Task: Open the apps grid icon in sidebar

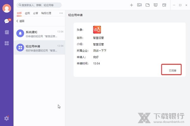Action: point(7,43)
